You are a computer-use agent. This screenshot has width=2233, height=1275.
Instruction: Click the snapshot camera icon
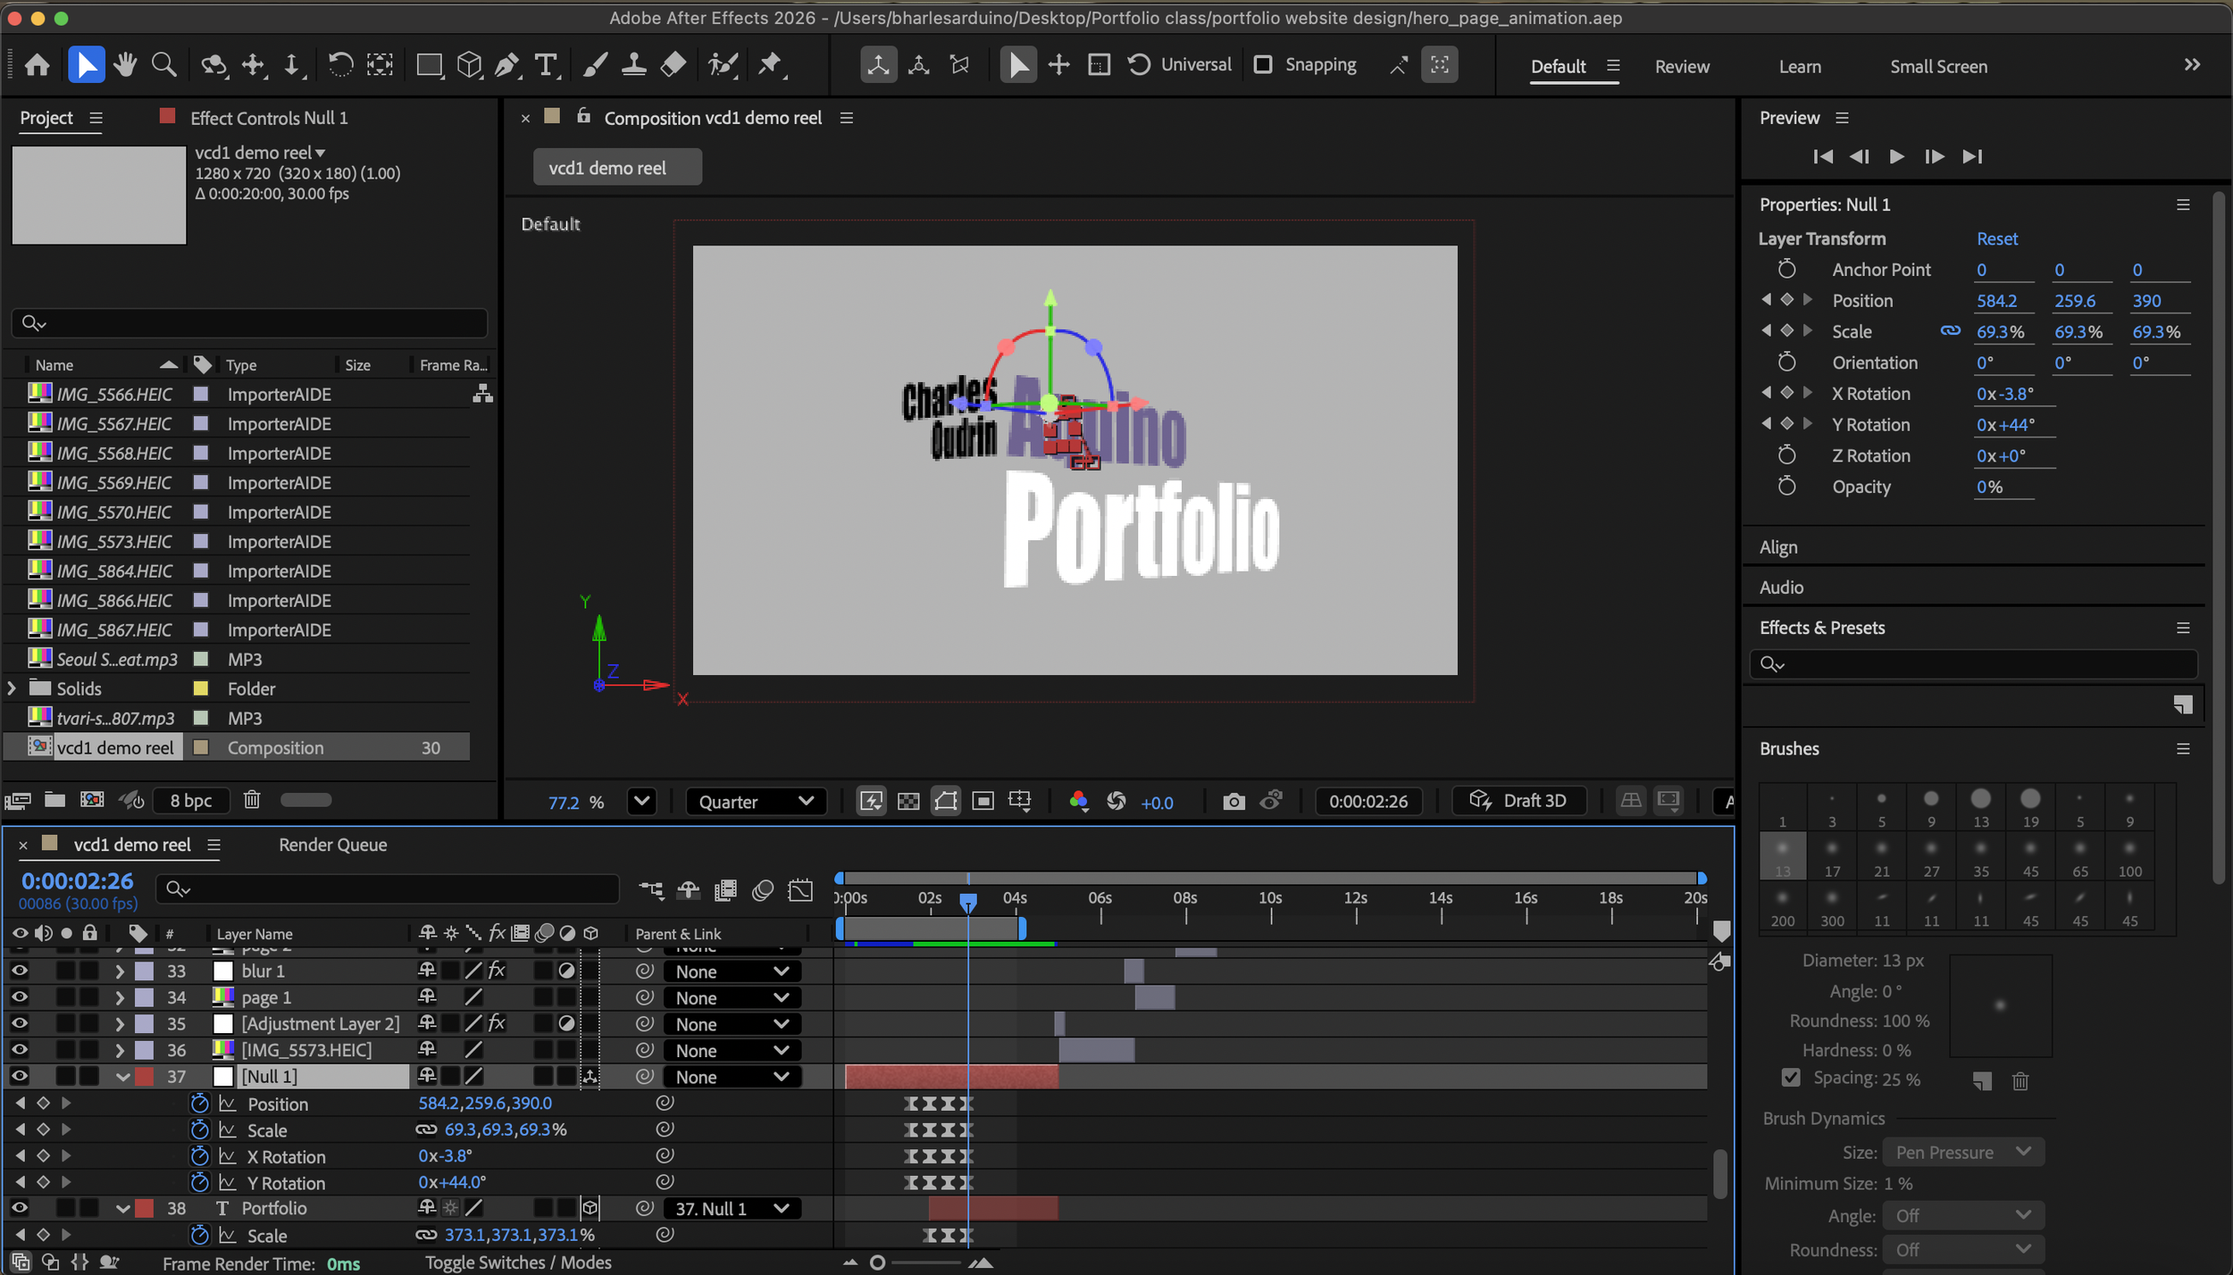[x=1234, y=801]
